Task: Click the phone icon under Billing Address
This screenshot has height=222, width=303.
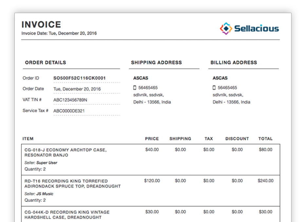Action: click(x=214, y=88)
